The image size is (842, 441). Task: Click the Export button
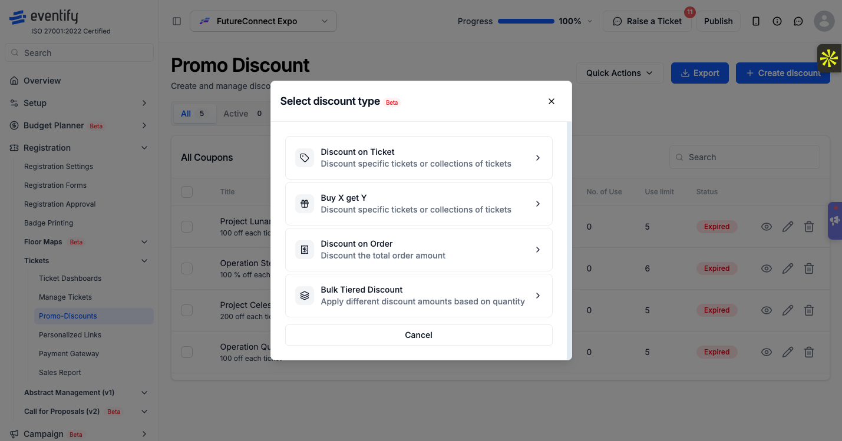point(700,73)
